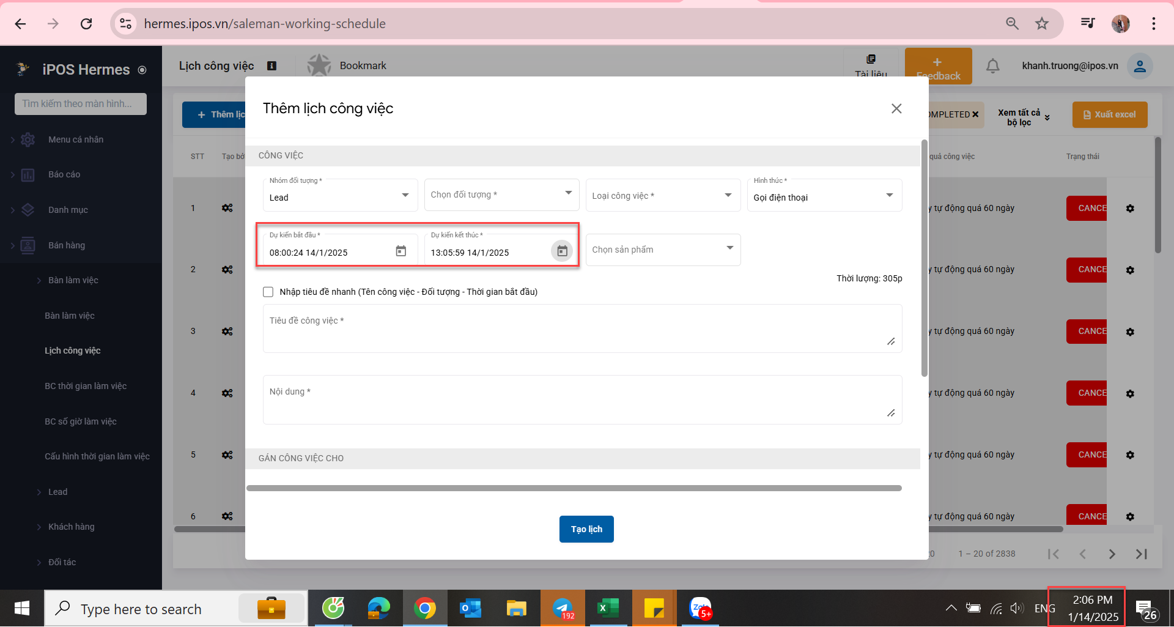Open the Loại công việc dropdown
Screen dimensions: 1174x627
663,195
